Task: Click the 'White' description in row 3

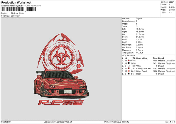Action: tap(139, 66)
